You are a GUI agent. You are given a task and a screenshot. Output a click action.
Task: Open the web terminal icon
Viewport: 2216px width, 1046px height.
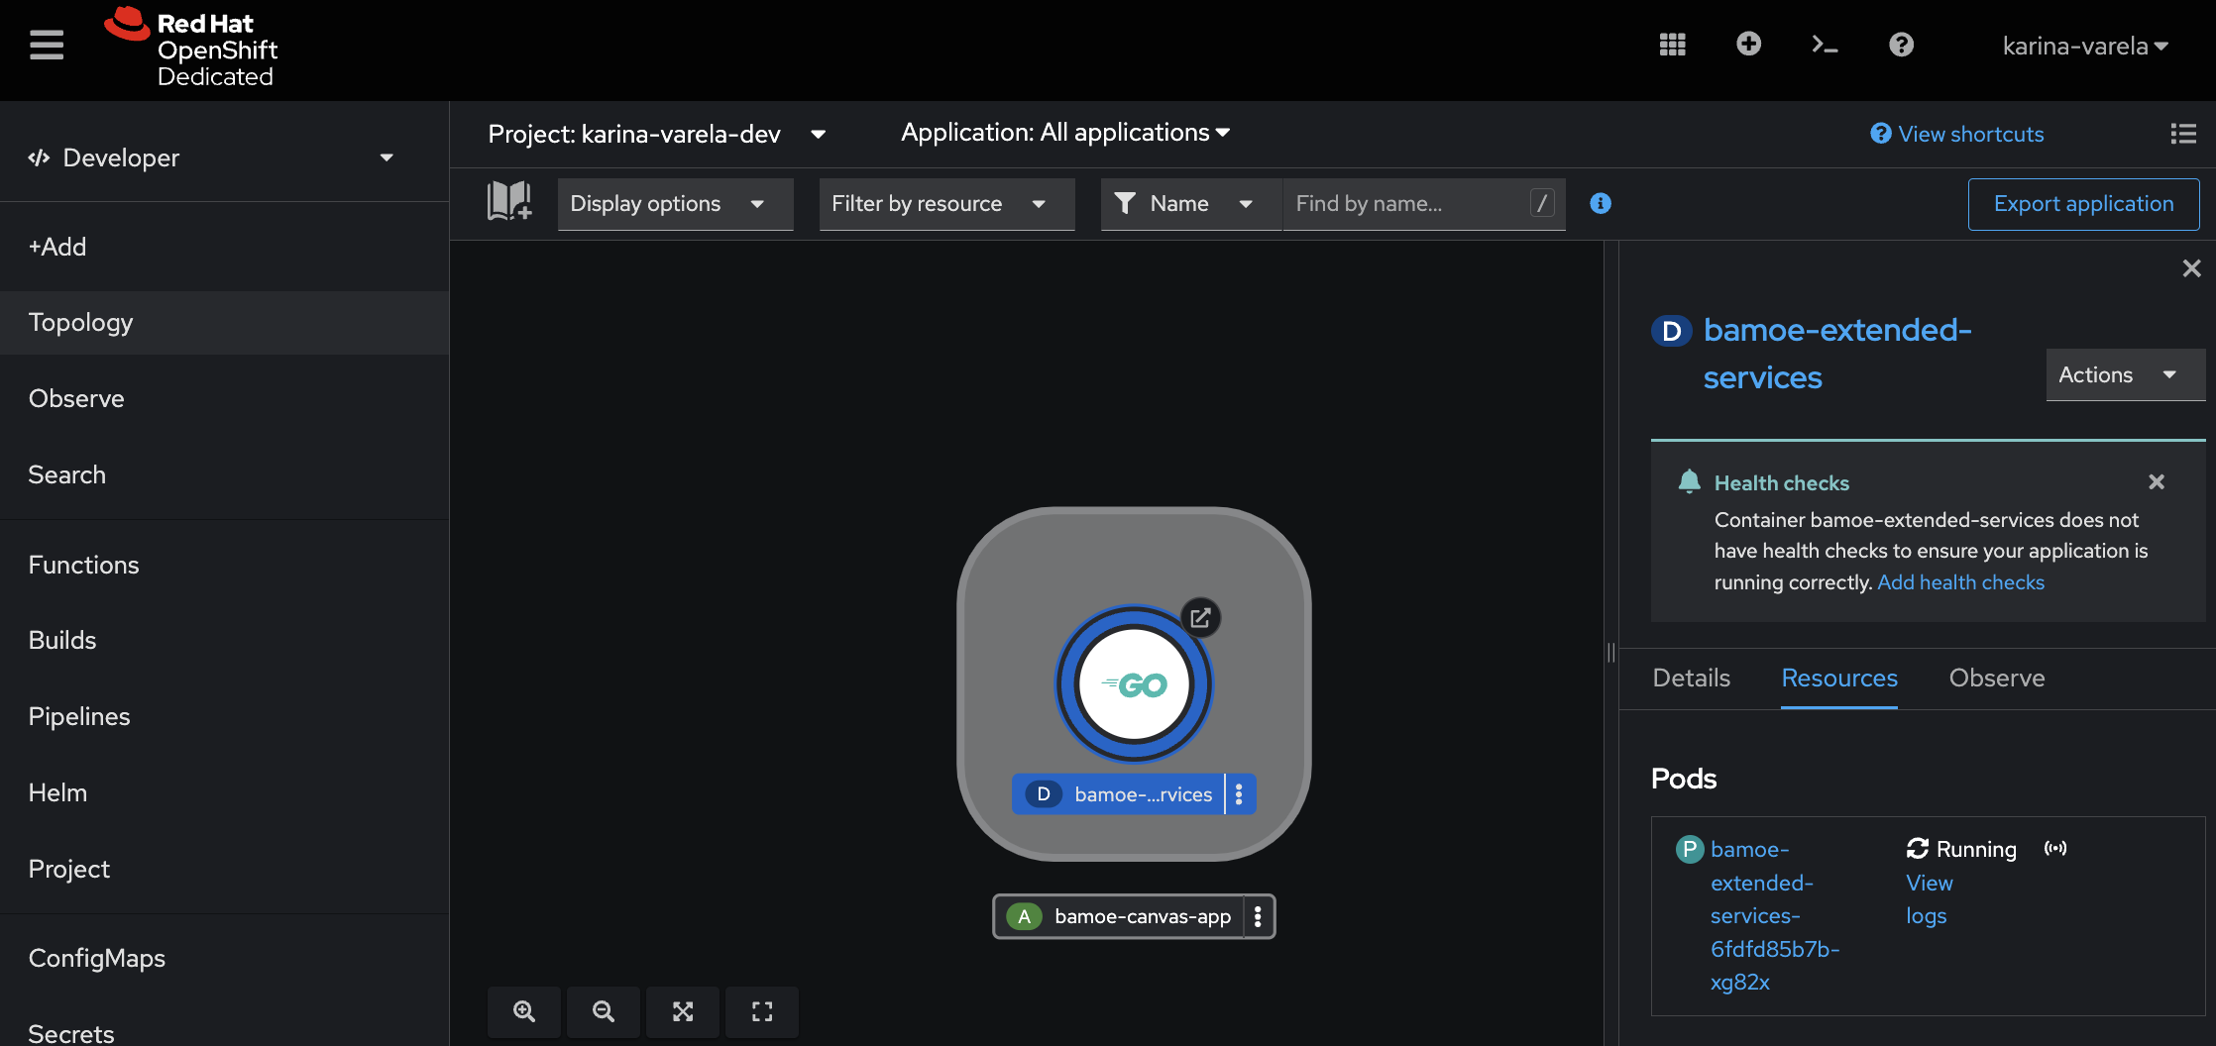1825,45
